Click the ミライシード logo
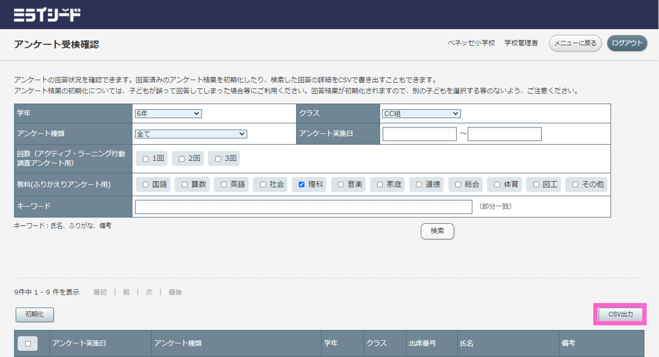659x357 pixels. click(x=47, y=15)
